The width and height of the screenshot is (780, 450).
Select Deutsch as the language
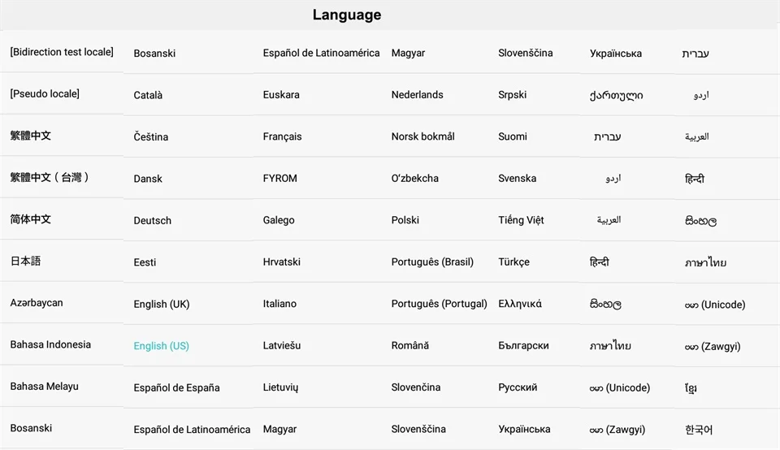[152, 220]
